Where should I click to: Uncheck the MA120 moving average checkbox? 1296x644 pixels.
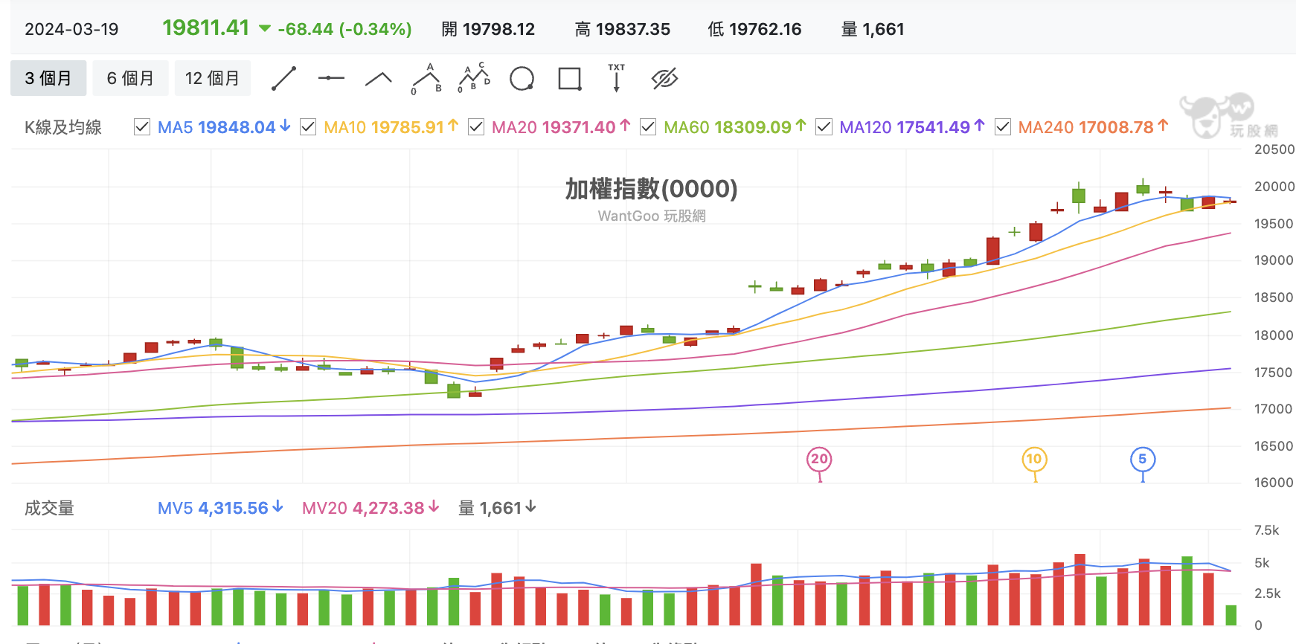click(x=824, y=127)
